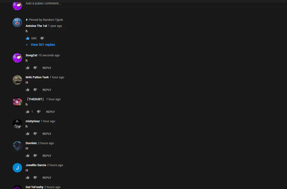Reply to SongCat's comment
This screenshot has width=287, height=189.
[x=47, y=68]
